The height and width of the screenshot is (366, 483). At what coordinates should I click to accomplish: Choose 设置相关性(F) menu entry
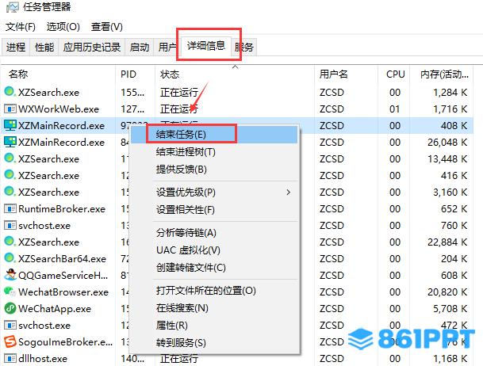point(215,210)
